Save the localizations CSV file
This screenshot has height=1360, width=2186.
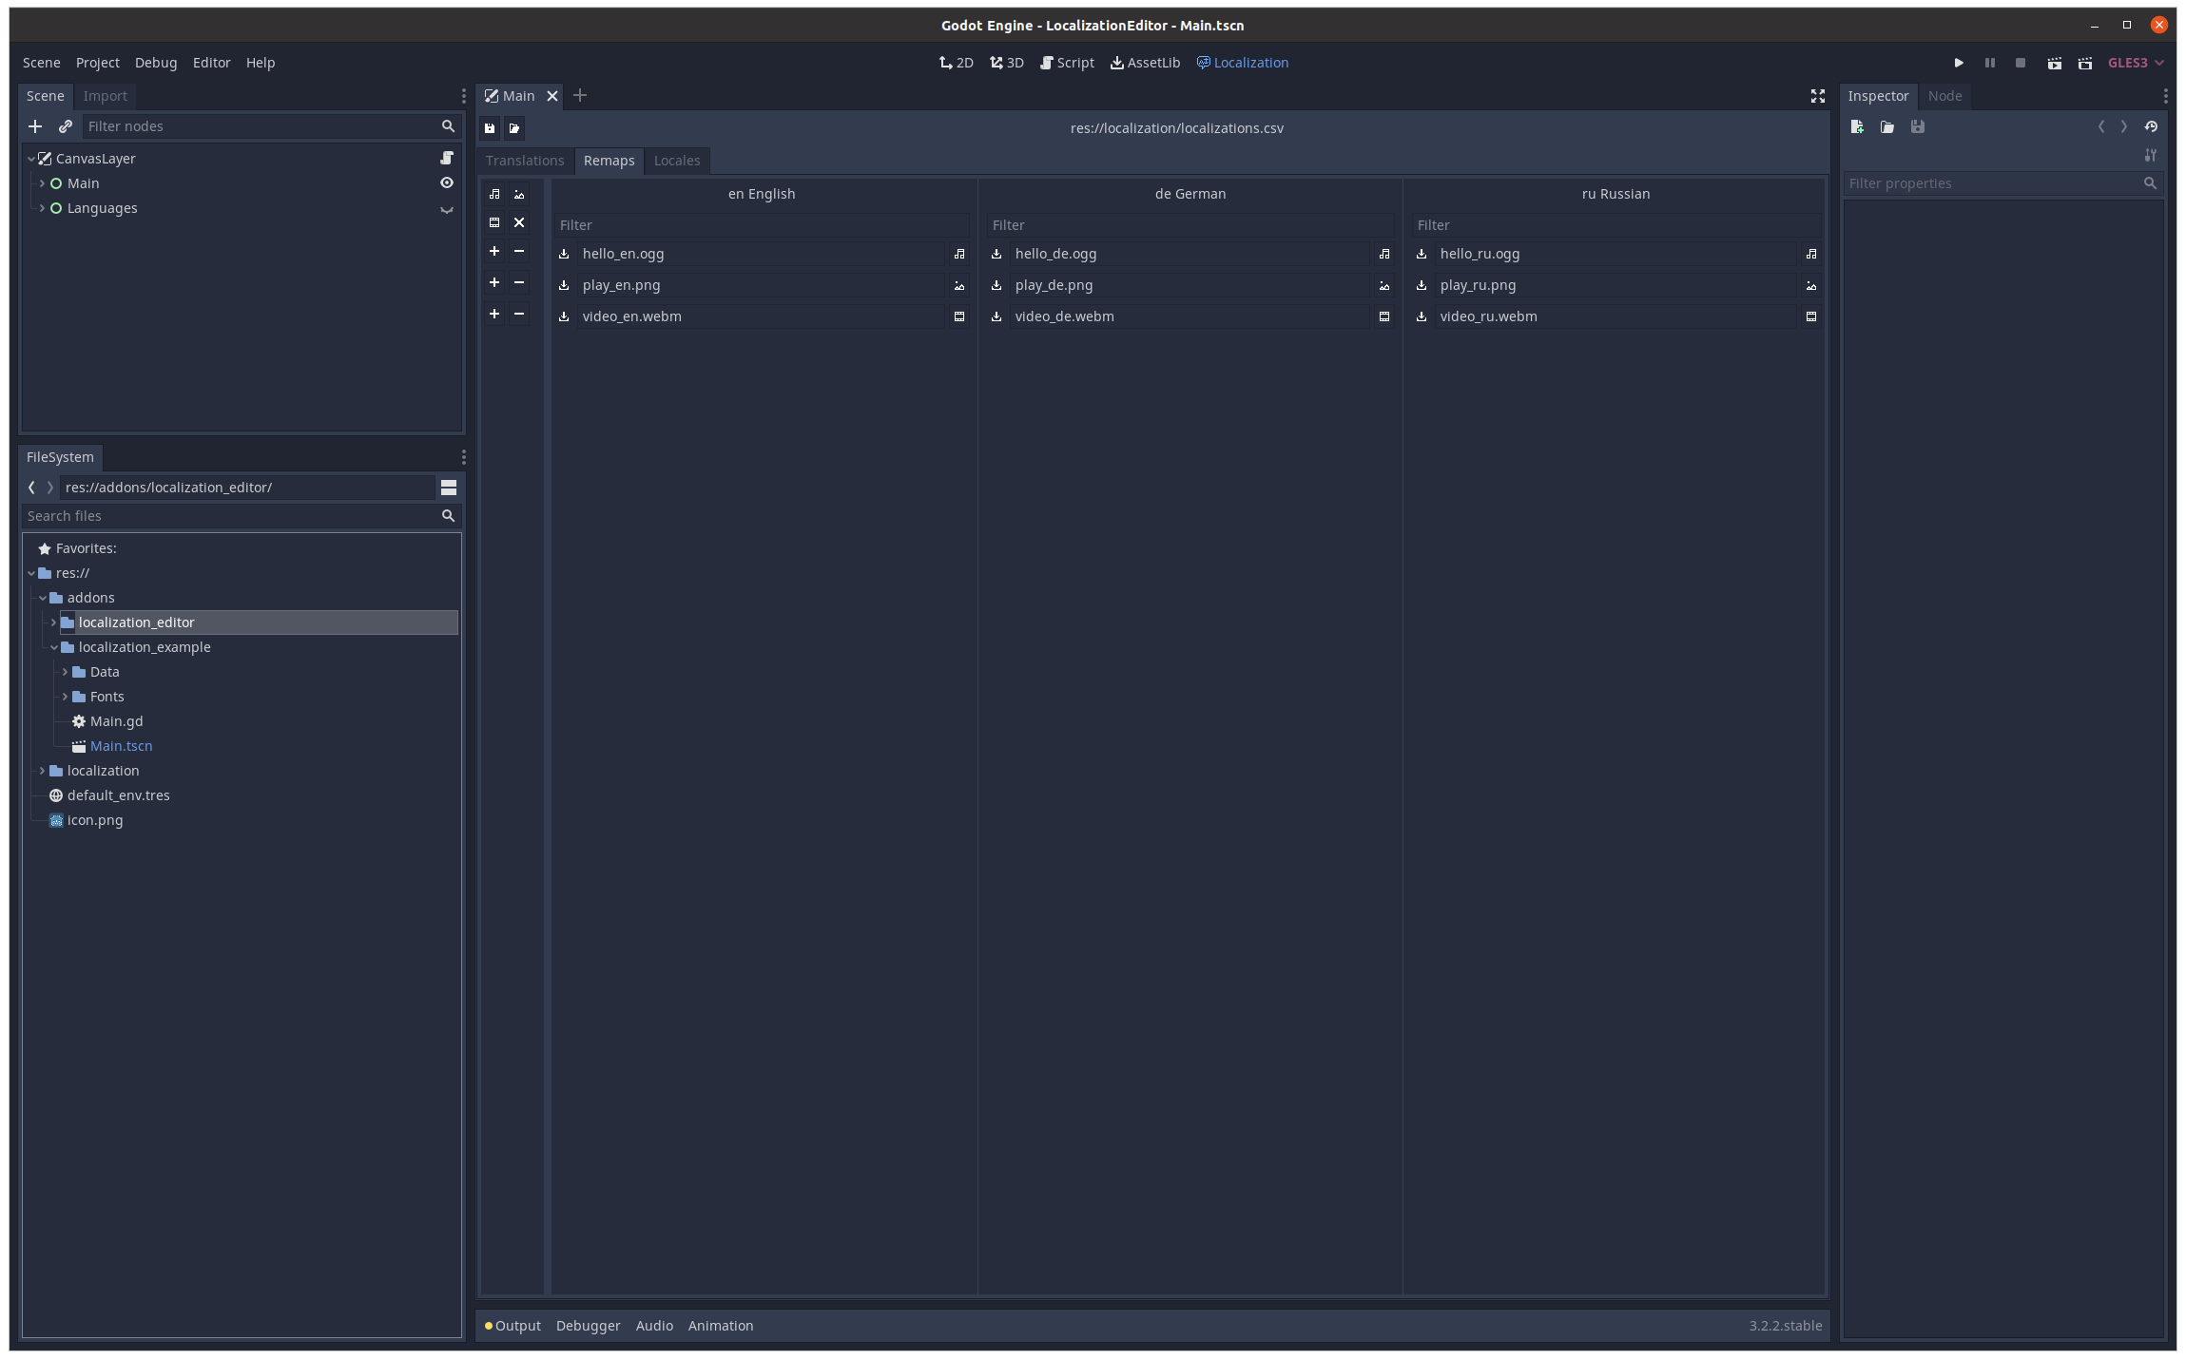pyautogui.click(x=490, y=128)
